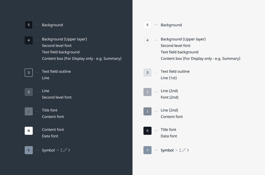This screenshot has height=175, width=265.
Task: Click the white swatch 5 in the light panel
Action: point(148,25)
